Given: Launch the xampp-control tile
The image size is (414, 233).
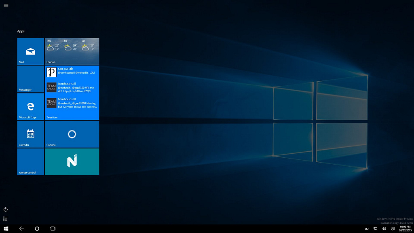Looking at the screenshot, I should pyautogui.click(x=31, y=162).
